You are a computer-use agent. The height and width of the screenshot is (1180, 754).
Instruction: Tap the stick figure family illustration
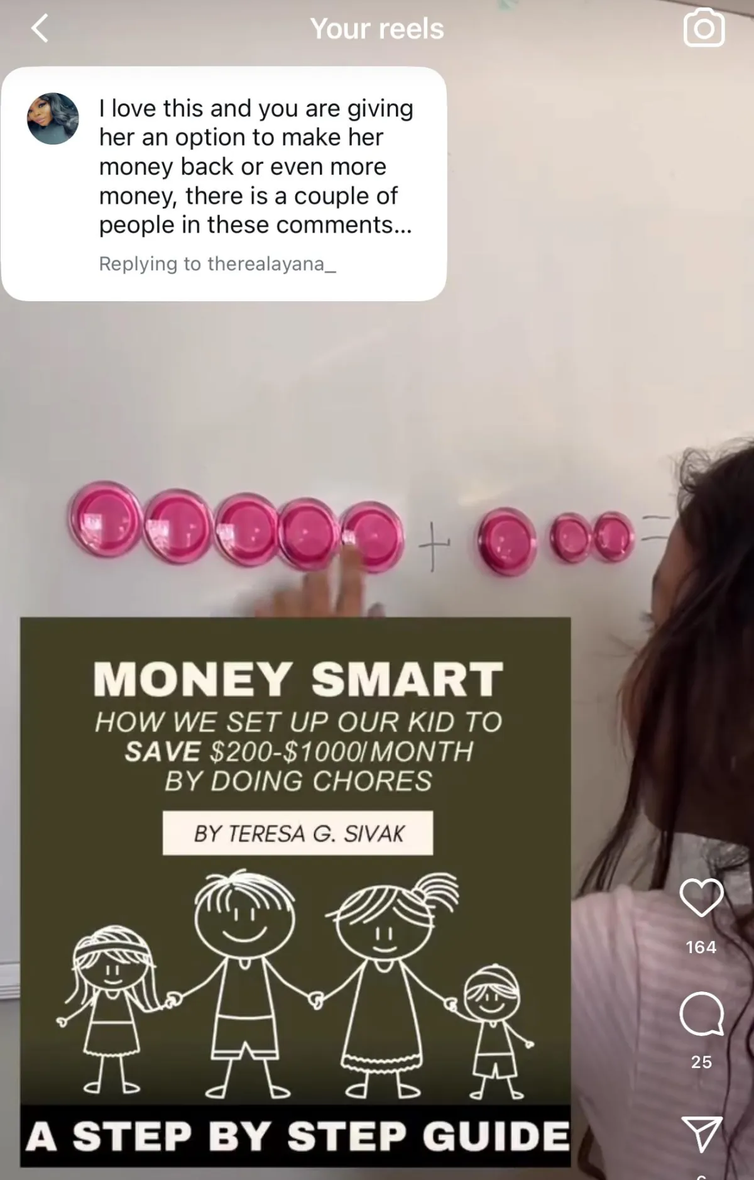(295, 984)
